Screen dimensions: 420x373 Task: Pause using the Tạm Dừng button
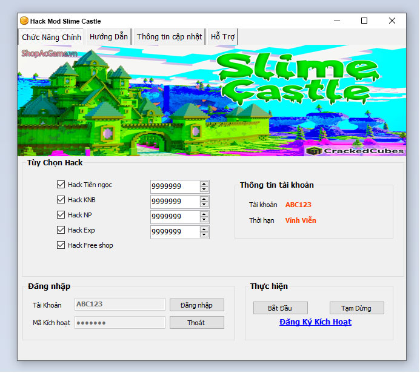[356, 308]
